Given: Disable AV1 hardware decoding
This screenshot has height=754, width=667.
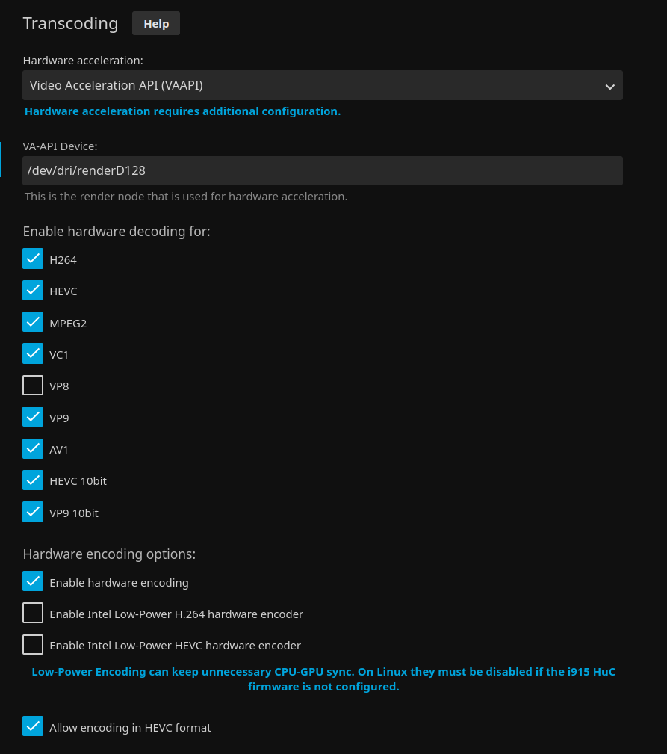Looking at the screenshot, I should click(x=33, y=449).
